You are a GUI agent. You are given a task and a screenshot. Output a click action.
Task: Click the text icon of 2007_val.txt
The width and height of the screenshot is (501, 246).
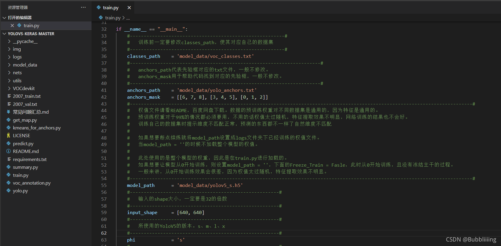point(9,104)
